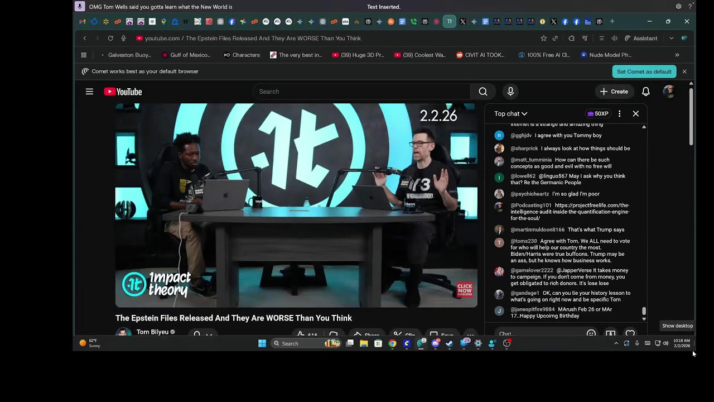The height and width of the screenshot is (402, 714).
Task: Open the Gulf of Mexico bookmark
Action: point(186,55)
